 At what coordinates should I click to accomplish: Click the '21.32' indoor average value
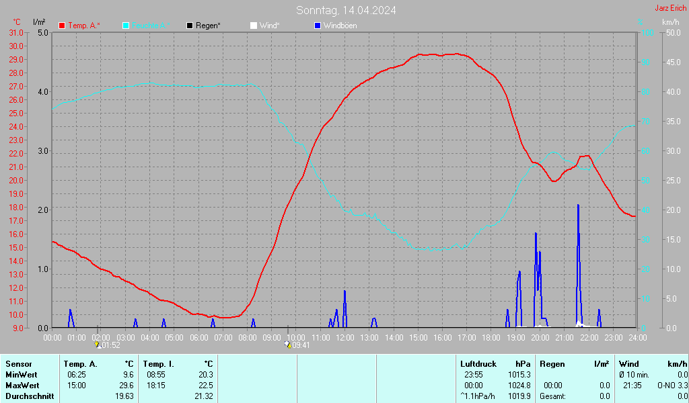pos(203,396)
